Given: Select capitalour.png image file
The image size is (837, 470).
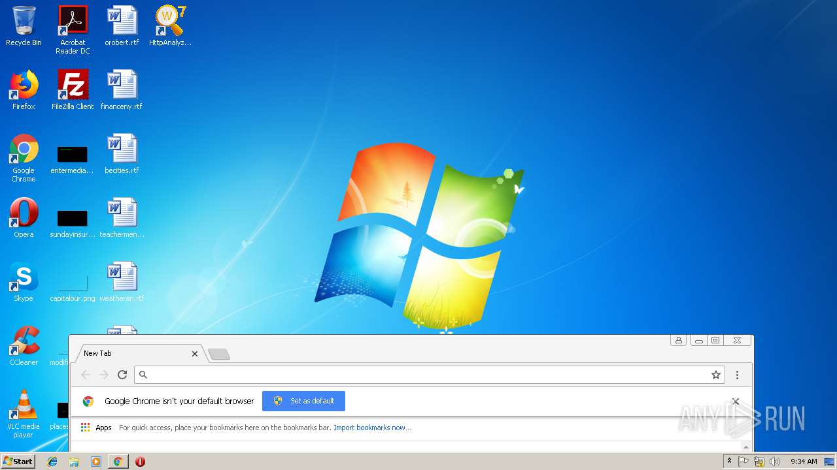Looking at the screenshot, I should tap(73, 287).
